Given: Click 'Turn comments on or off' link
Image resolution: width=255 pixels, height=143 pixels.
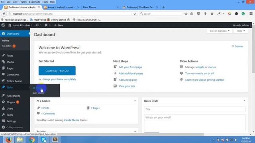Looking at the screenshot, I should click(x=200, y=73).
